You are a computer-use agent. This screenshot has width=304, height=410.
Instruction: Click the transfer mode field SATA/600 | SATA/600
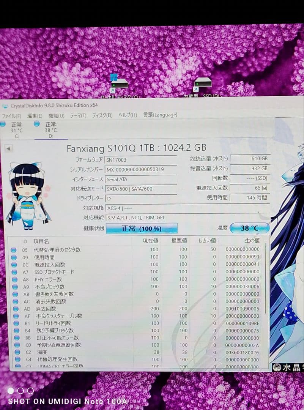pyautogui.click(x=141, y=189)
